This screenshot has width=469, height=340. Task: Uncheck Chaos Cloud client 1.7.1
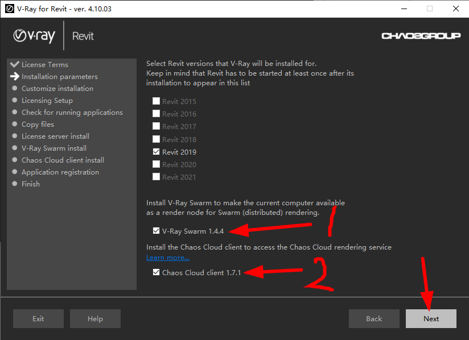click(156, 272)
